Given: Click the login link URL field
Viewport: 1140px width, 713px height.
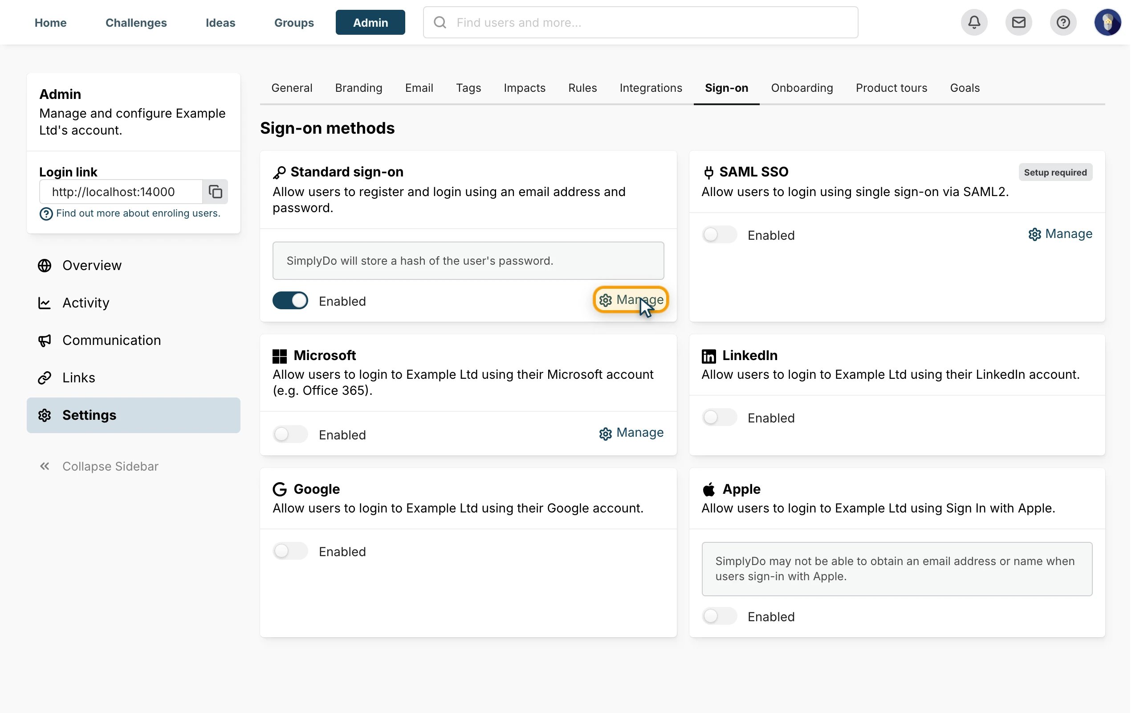Looking at the screenshot, I should (121, 192).
